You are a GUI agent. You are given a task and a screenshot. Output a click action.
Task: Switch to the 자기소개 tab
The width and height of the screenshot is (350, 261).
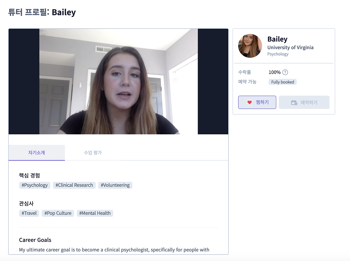[37, 153]
